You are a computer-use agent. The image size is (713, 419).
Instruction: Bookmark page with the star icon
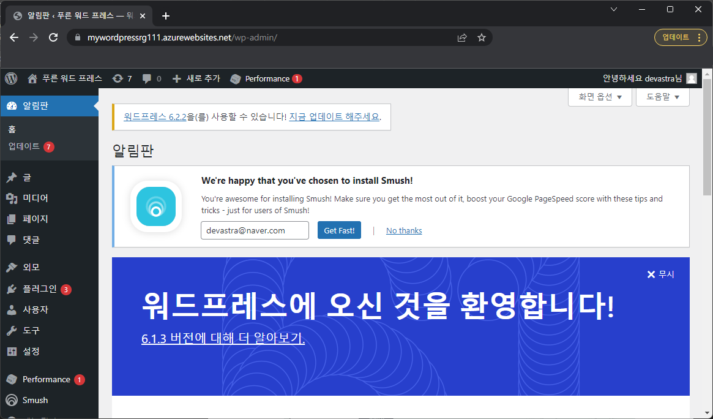(x=482, y=37)
